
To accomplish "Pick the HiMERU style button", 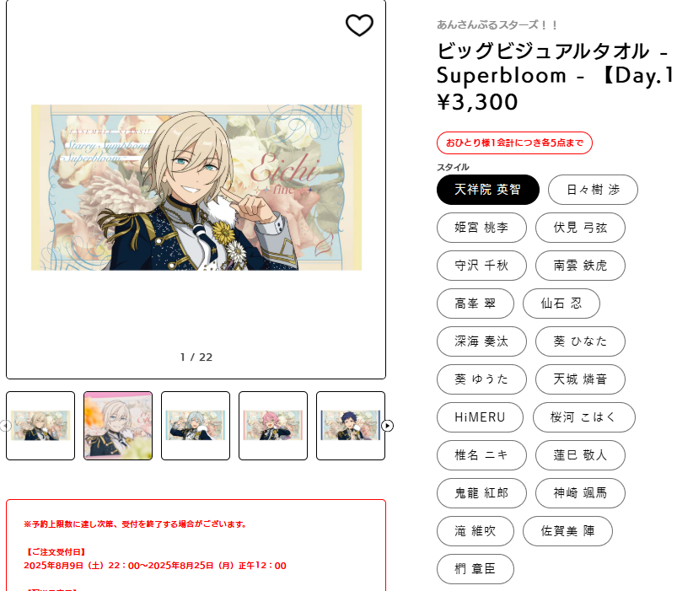I will [x=480, y=417].
